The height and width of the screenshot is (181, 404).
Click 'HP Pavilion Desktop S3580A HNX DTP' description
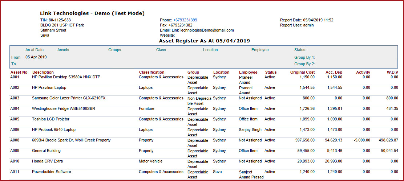click(66, 77)
